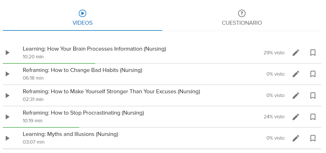Bookmark the 'Change Bad Habits' video
The height and width of the screenshot is (153, 326).
click(x=313, y=74)
